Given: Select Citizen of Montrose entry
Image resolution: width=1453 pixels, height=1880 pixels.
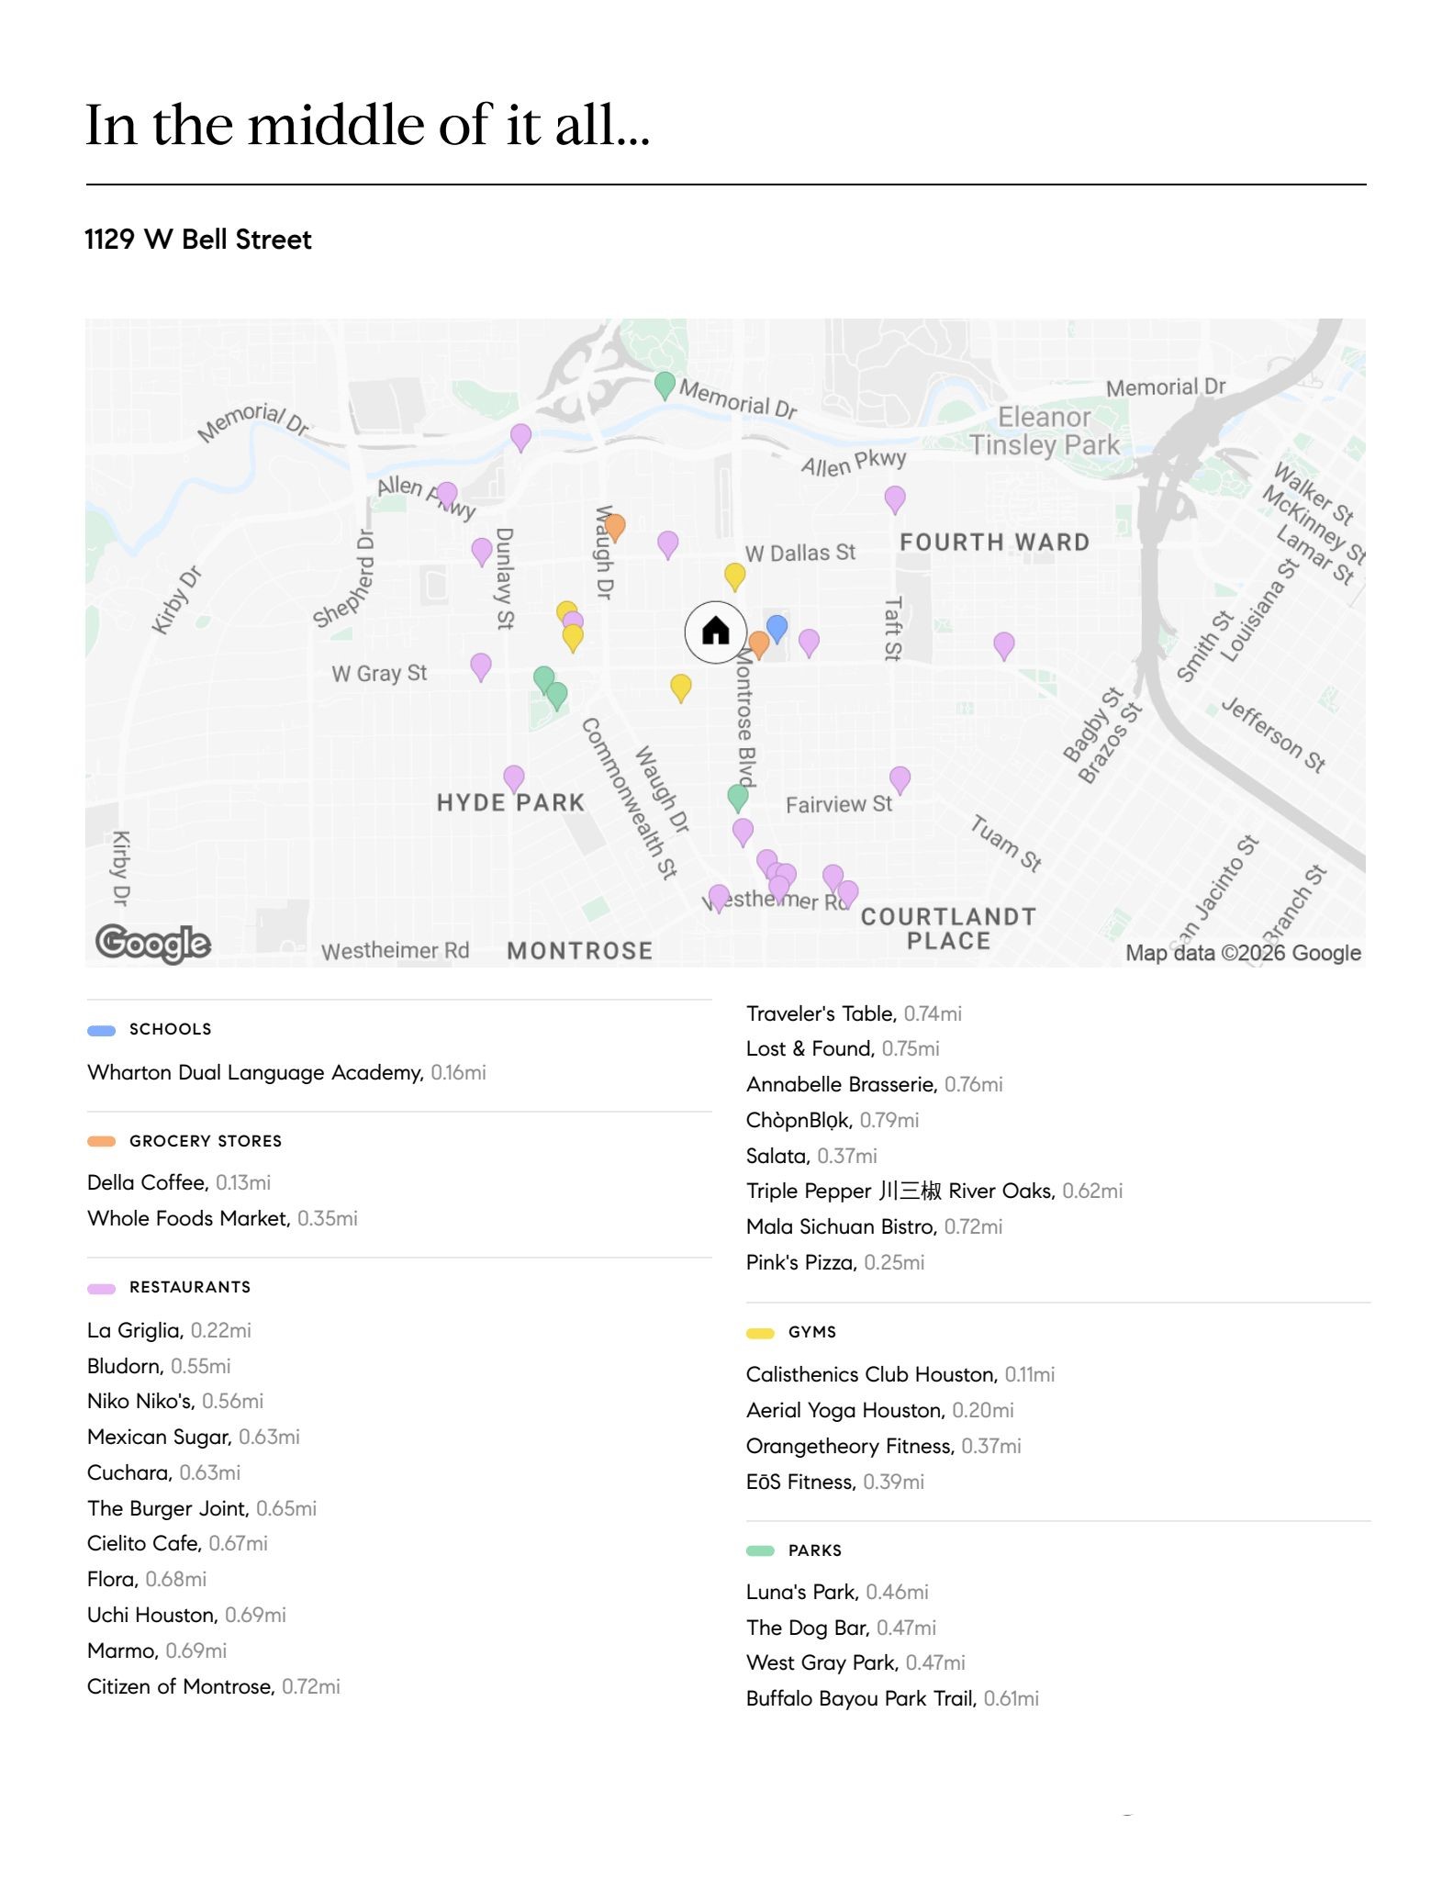Looking at the screenshot, I should pyautogui.click(x=214, y=1686).
